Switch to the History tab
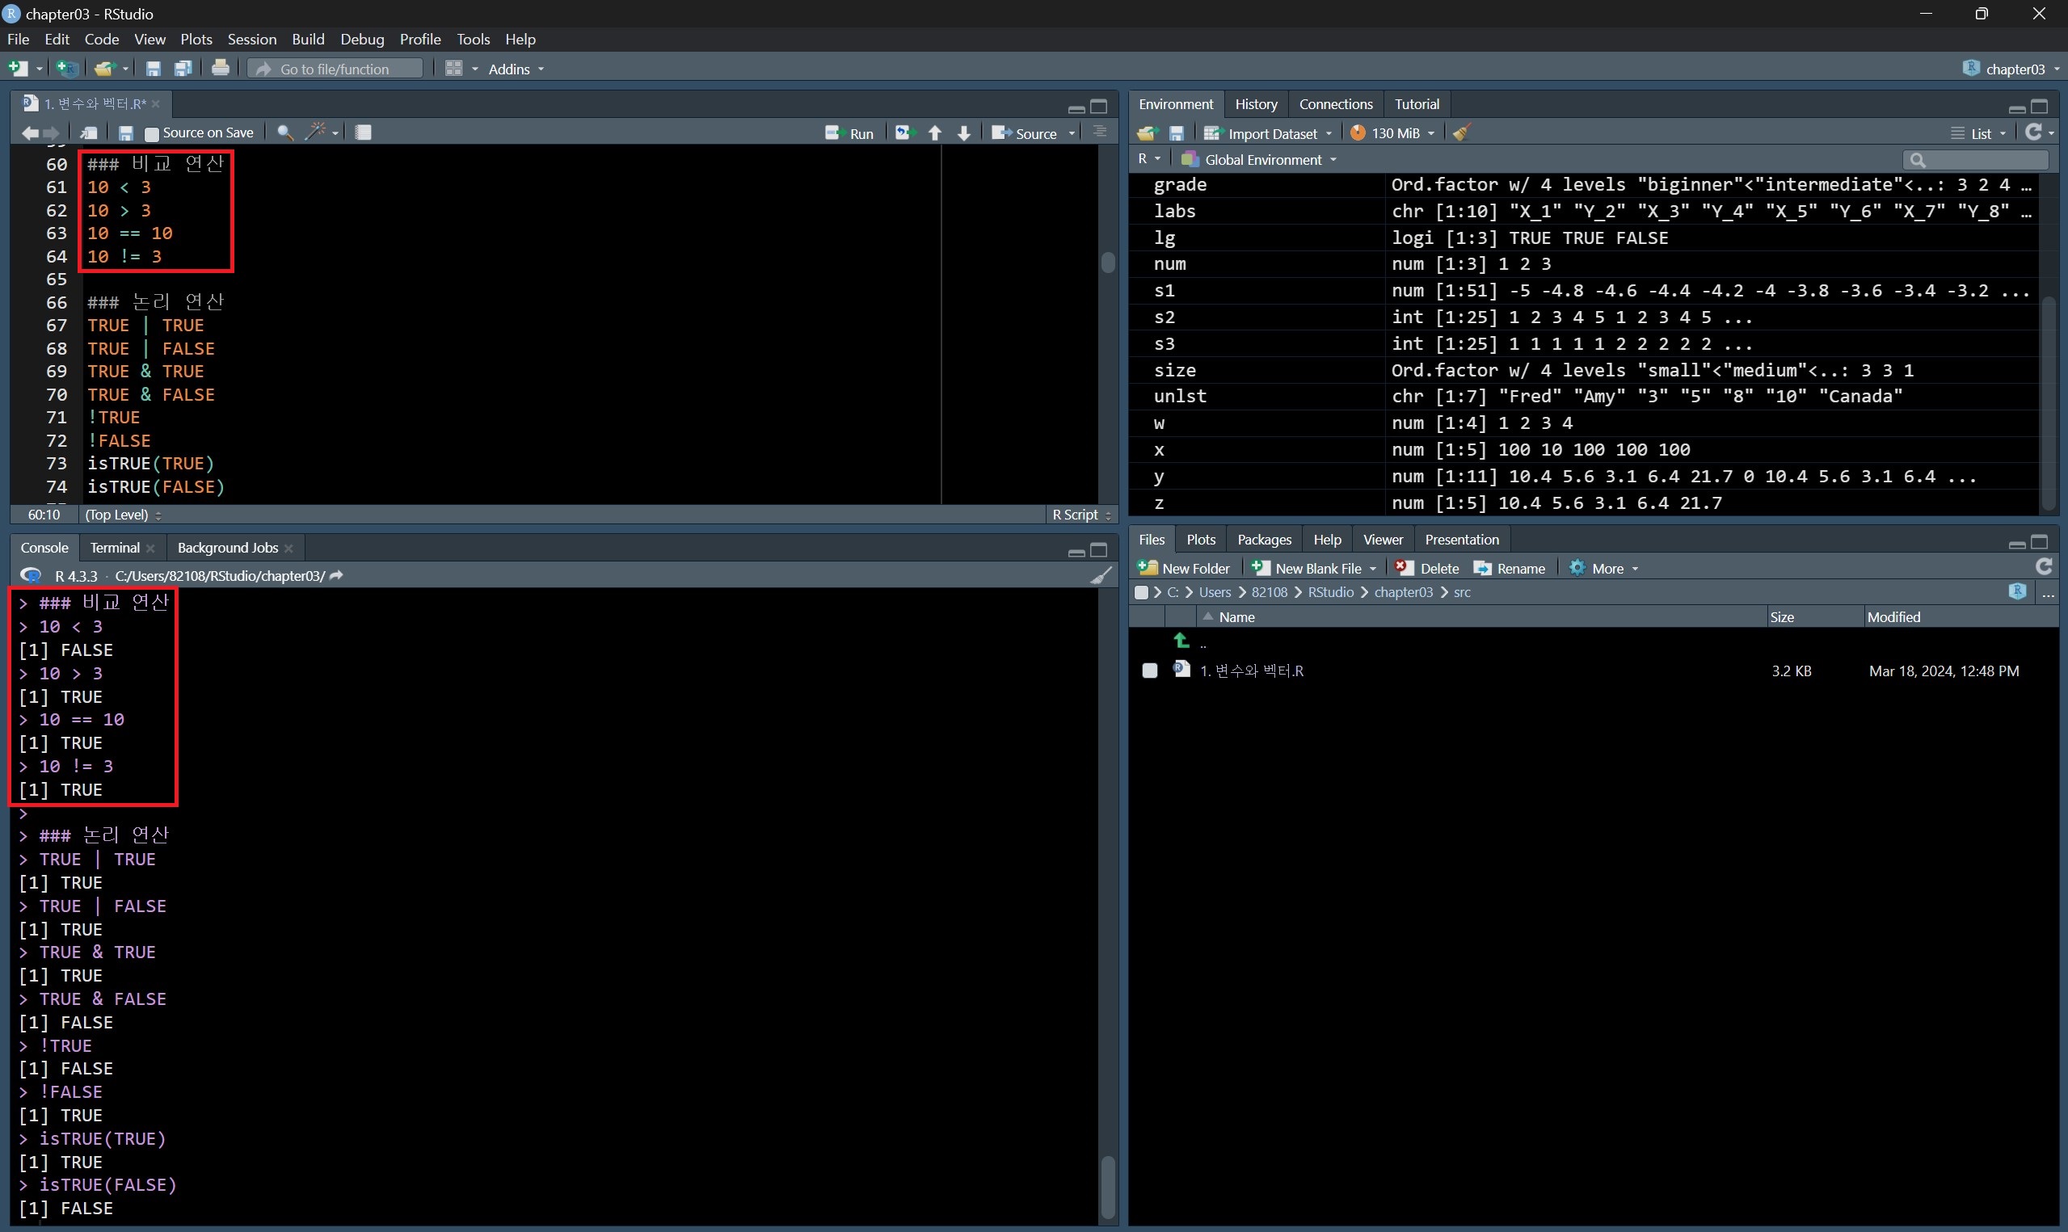Viewport: 2068px width, 1232px height. coord(1255,103)
